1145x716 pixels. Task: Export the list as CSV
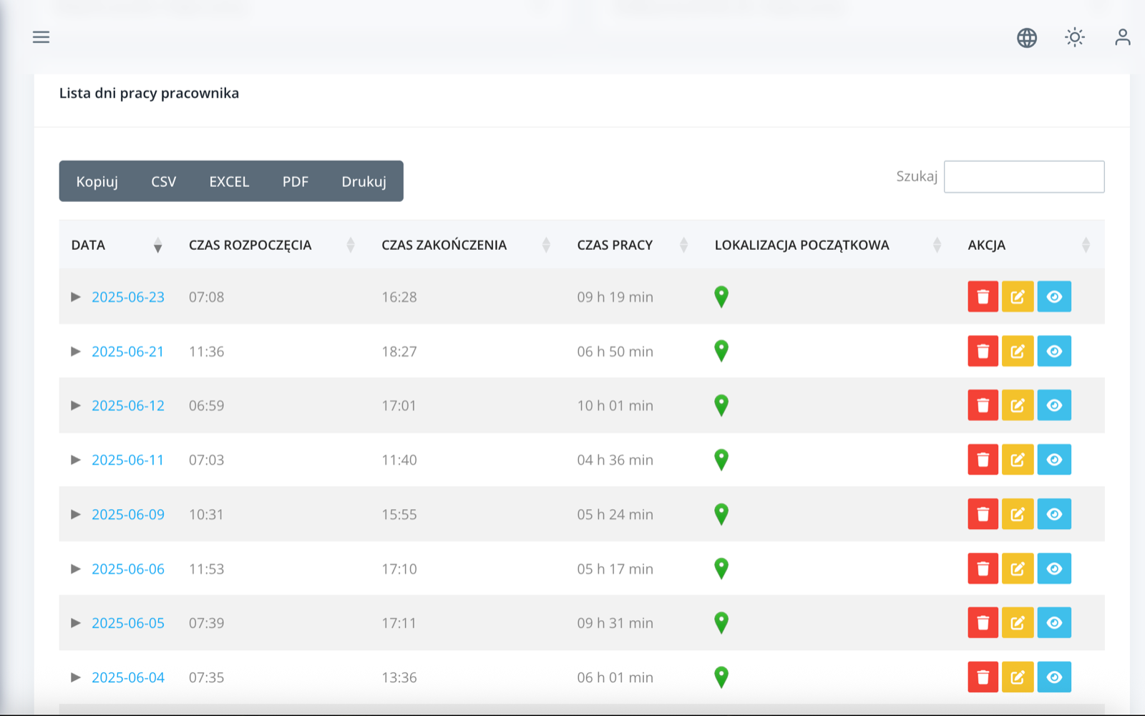[x=163, y=181]
